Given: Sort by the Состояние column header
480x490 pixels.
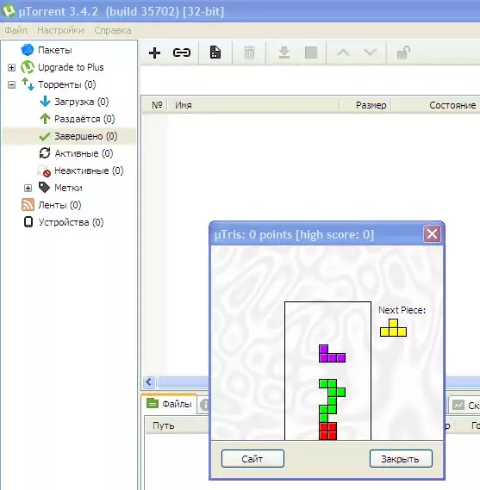Looking at the screenshot, I should [435, 105].
